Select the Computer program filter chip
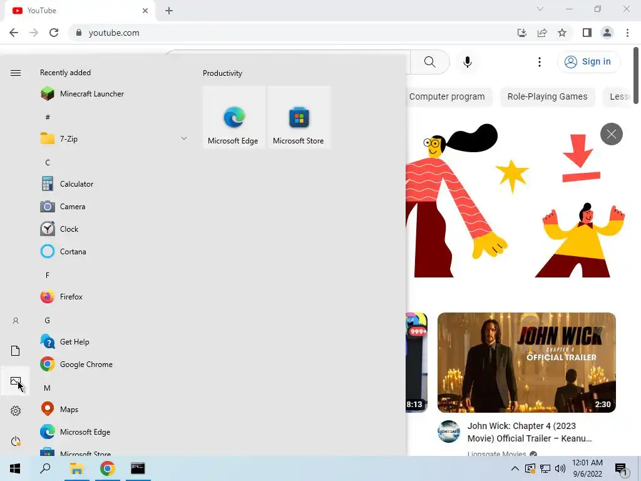641x481 pixels. pos(447,96)
